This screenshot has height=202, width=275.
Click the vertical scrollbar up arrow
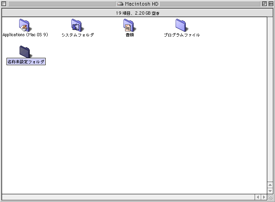[270, 185]
